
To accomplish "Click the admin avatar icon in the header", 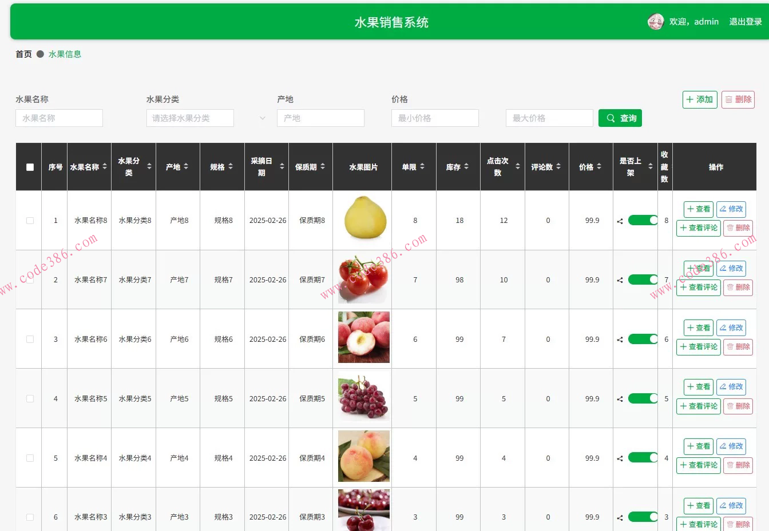I will click(656, 21).
